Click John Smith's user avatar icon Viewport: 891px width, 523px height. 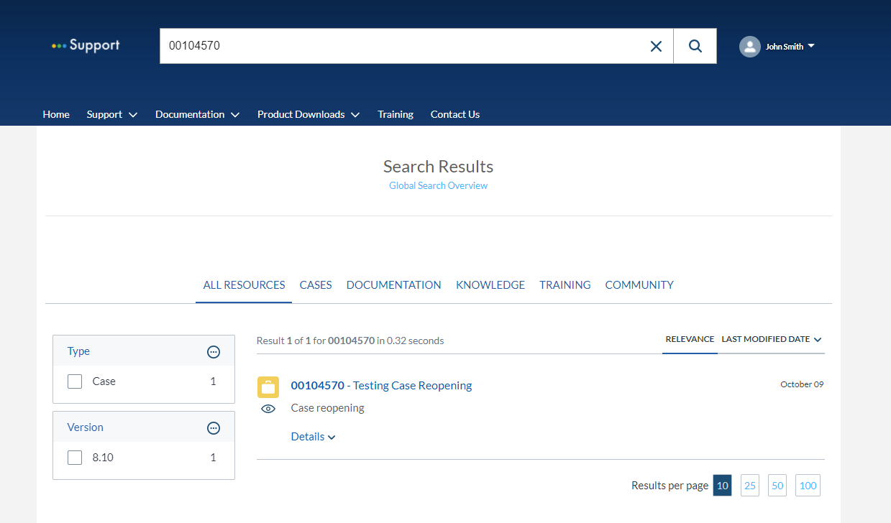pos(749,47)
